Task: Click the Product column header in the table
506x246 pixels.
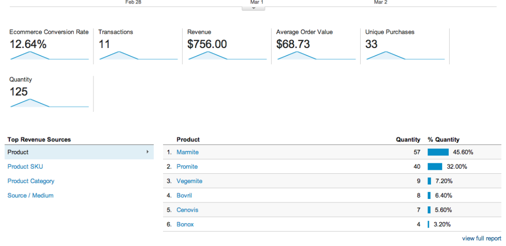Action: coord(188,140)
